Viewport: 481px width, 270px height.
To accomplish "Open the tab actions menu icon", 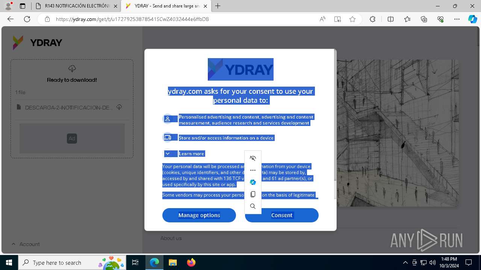I will (x=23, y=6).
